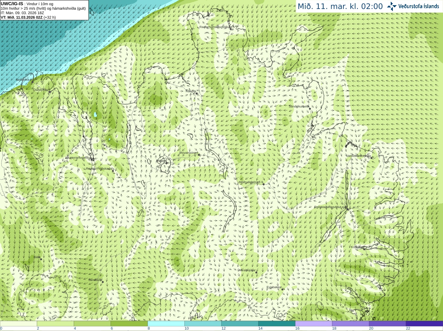The image size is (443, 331).
Task: Click the Sandvíkurheiði station label
Action: point(299,106)
